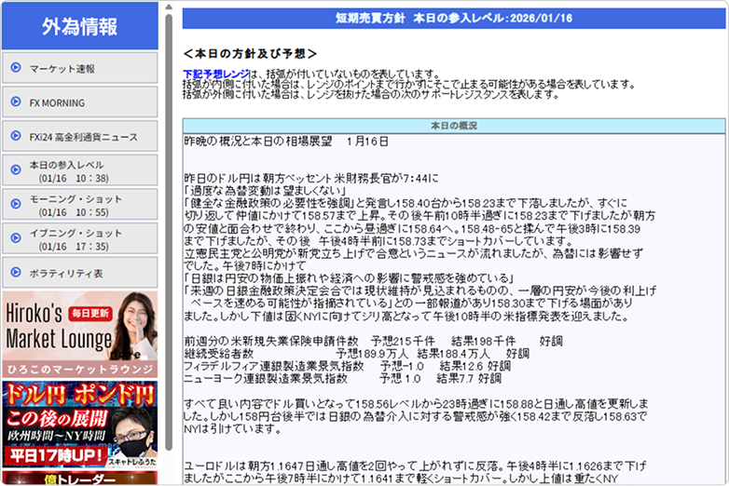Click the arrow icon beside ボラティリティ表

pos(16,272)
